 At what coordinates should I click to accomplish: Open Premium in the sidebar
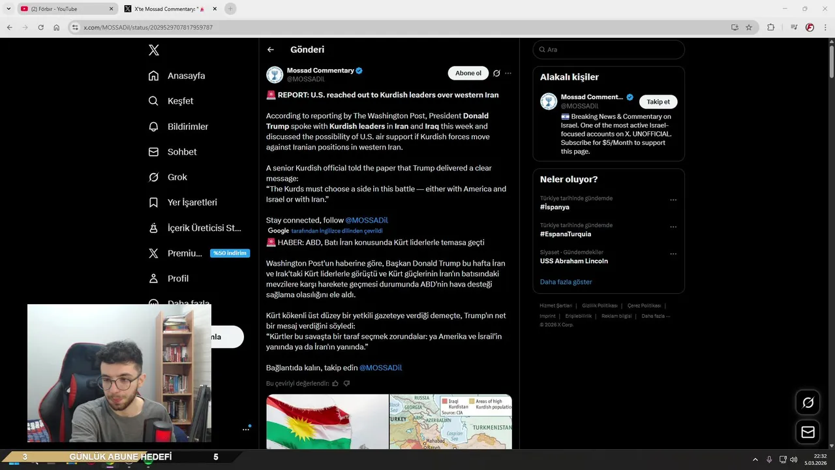click(175, 253)
